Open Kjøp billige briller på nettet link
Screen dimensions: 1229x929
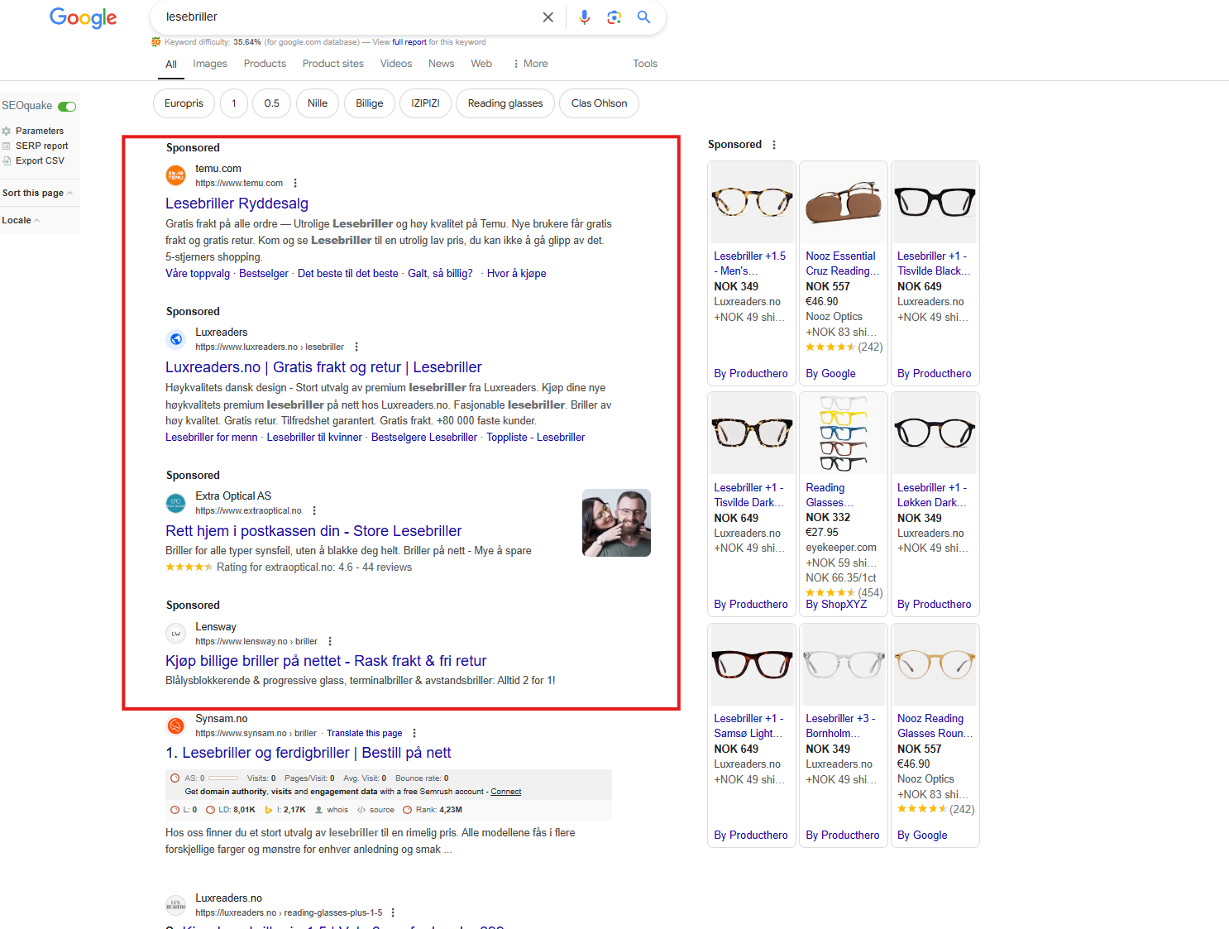click(x=326, y=661)
